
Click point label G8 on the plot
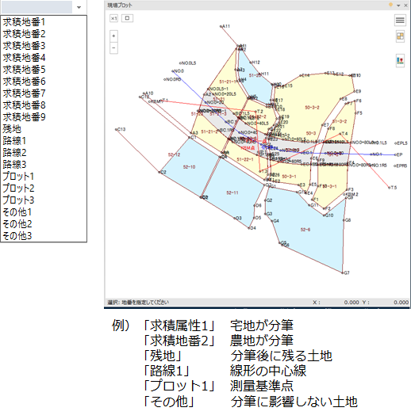[x=348, y=220]
